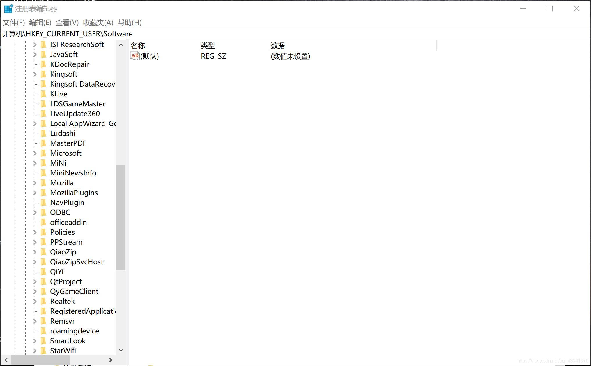Open the 收藏夹(A) menu

[x=98, y=23]
